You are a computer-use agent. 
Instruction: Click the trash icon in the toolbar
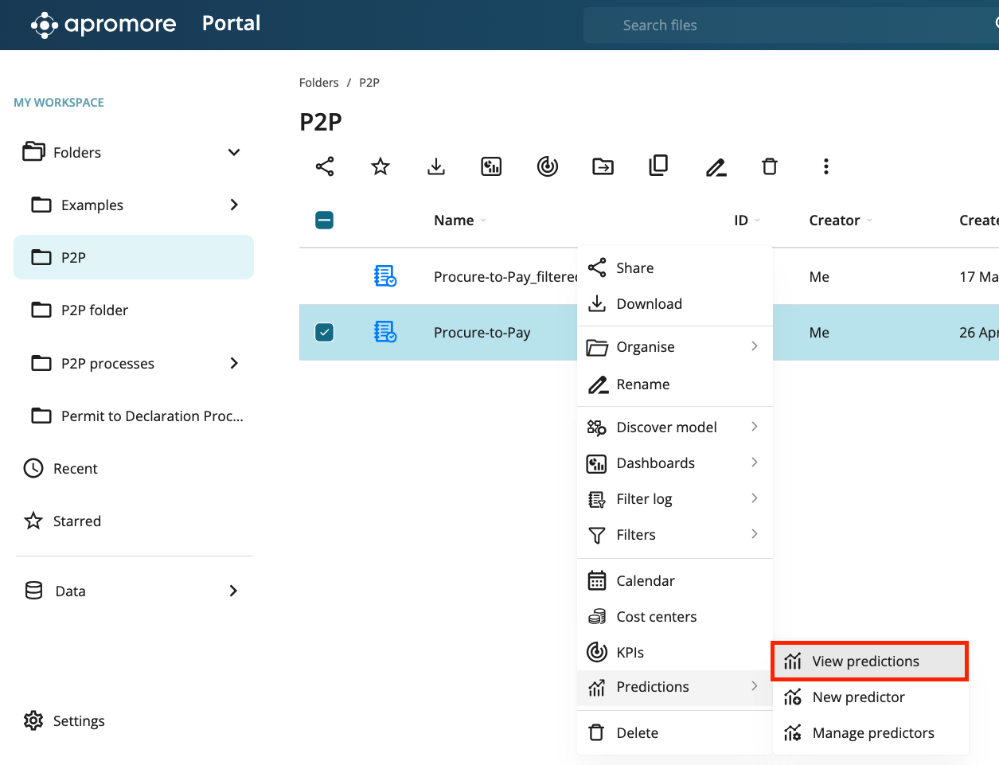click(770, 166)
